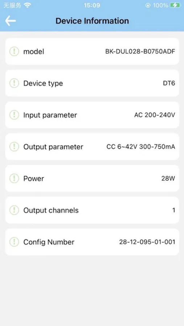Tap the Config Number label
Image resolution: width=184 pixels, height=326 pixels.
coord(49,242)
